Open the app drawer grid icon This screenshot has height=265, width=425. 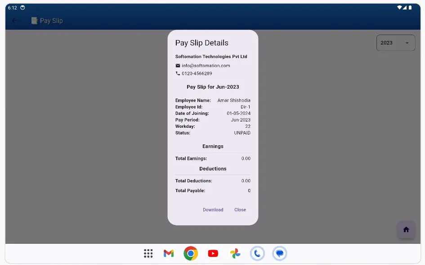click(148, 253)
